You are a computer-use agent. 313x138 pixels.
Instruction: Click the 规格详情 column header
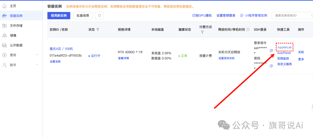[x=124, y=29]
